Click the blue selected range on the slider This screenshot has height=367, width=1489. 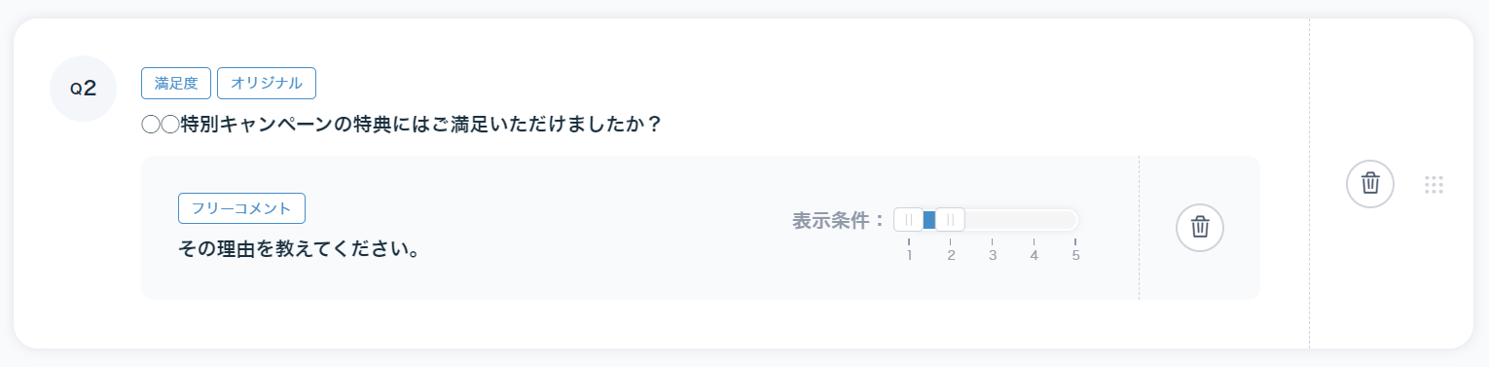click(x=929, y=220)
